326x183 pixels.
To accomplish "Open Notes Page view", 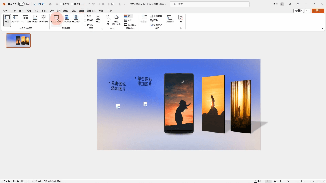I will (35, 19).
